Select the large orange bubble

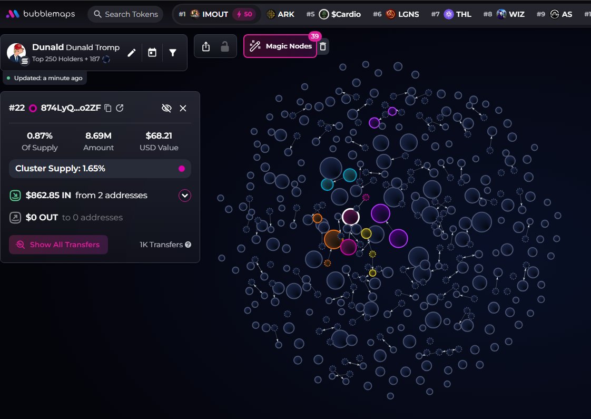tap(333, 239)
